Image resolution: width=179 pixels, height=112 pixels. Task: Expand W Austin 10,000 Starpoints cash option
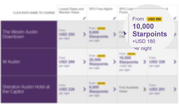[145, 62]
